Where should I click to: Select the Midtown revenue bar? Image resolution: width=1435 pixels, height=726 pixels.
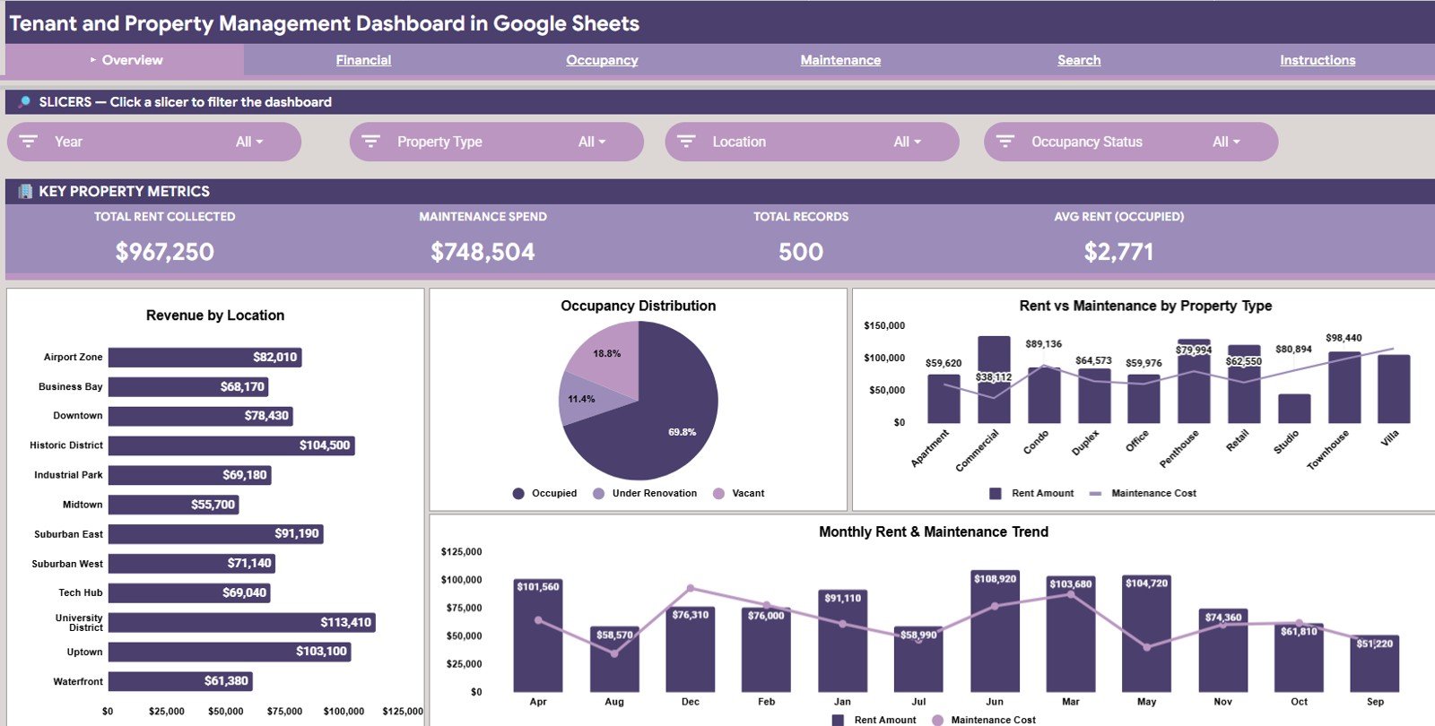[173, 505]
